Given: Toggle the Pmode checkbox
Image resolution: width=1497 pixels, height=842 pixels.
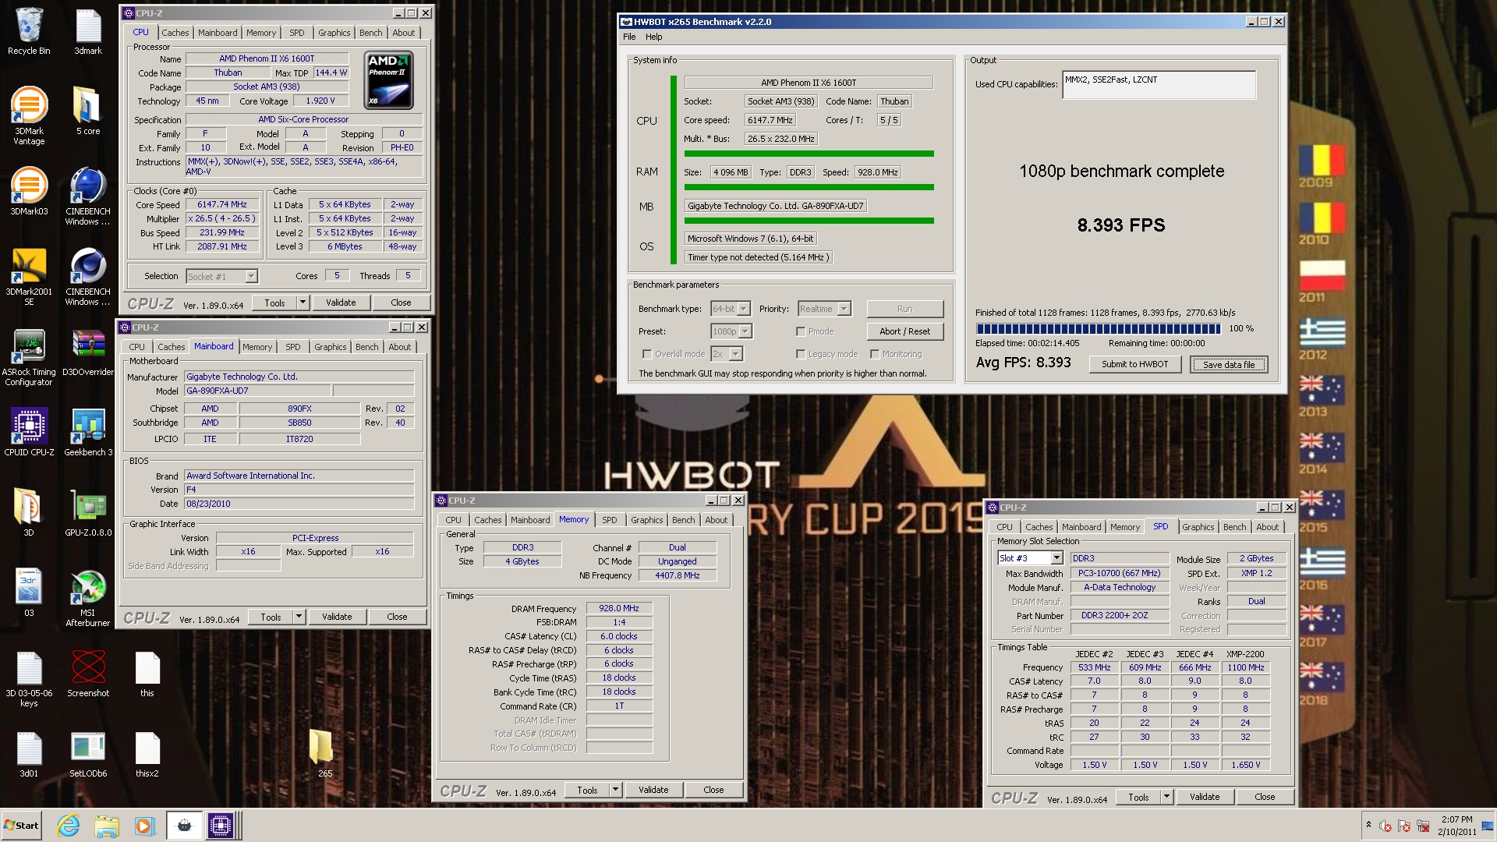Looking at the screenshot, I should pyautogui.click(x=801, y=331).
